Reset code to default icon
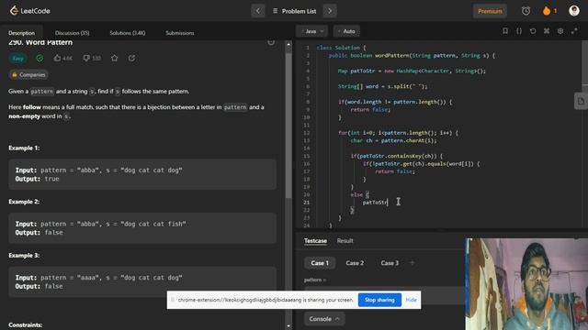The width and height of the screenshot is (588, 330). point(533,31)
